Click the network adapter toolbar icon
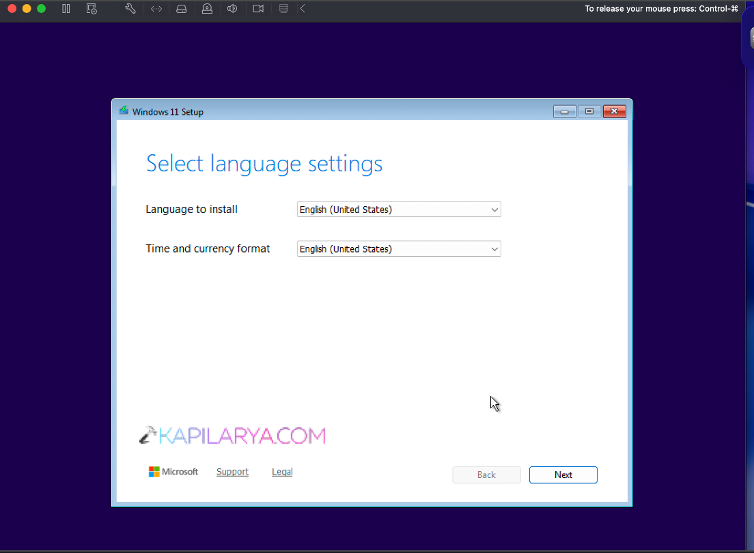 coord(156,8)
